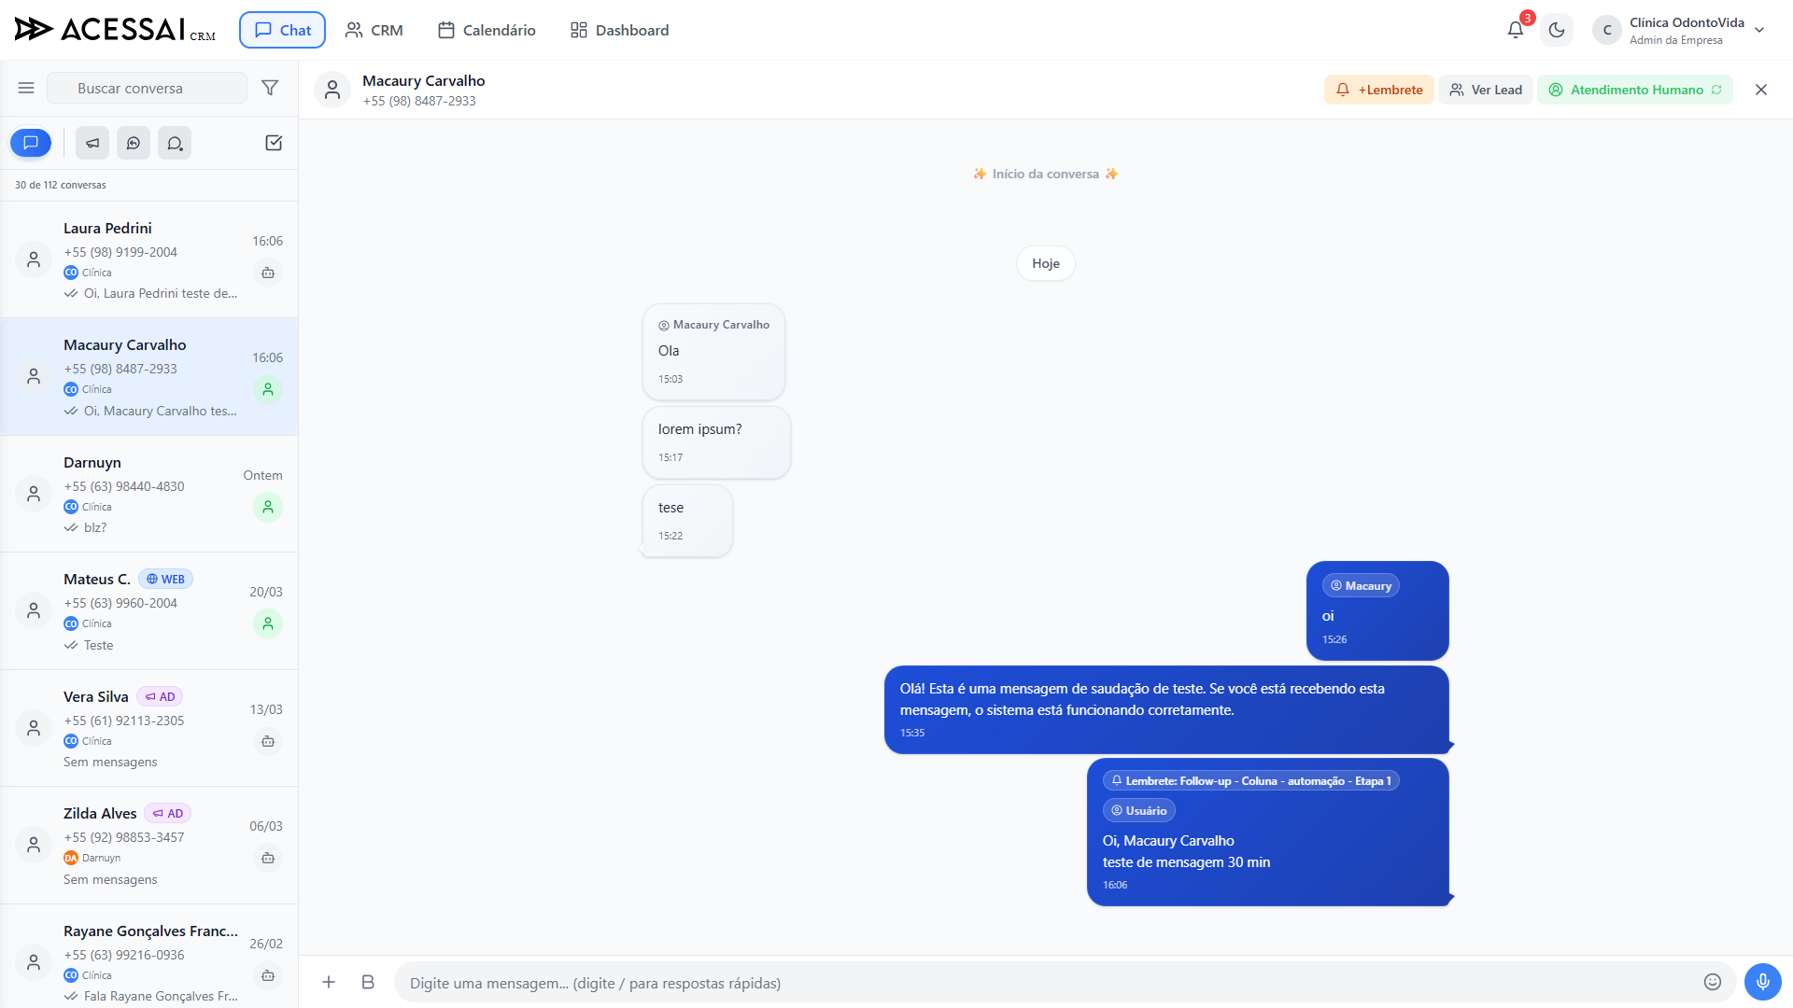
Task: Open the Dashboard tab
Action: [619, 30]
